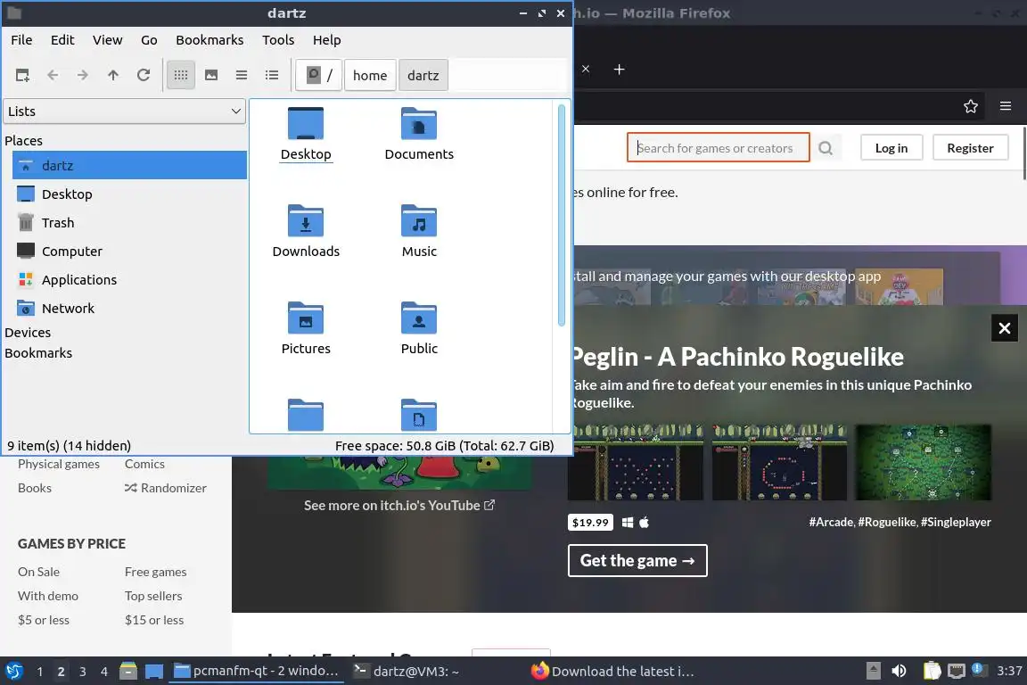Viewport: 1027px width, 685px height.
Task: Go forward in file manager history
Action: tap(83, 76)
